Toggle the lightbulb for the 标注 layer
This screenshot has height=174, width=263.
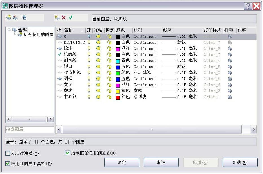(x=89, y=48)
